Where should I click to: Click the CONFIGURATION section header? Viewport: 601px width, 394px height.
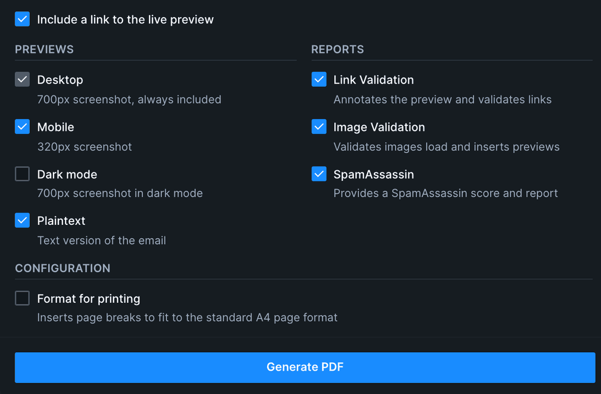[62, 268]
